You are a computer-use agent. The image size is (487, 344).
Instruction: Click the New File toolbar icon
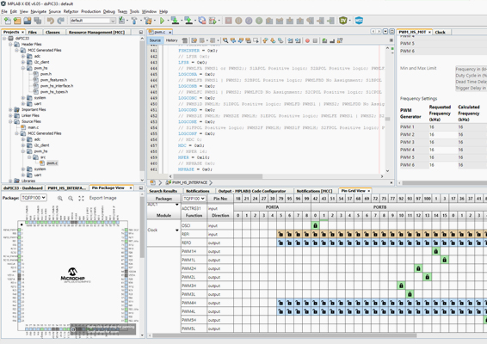click(7, 21)
